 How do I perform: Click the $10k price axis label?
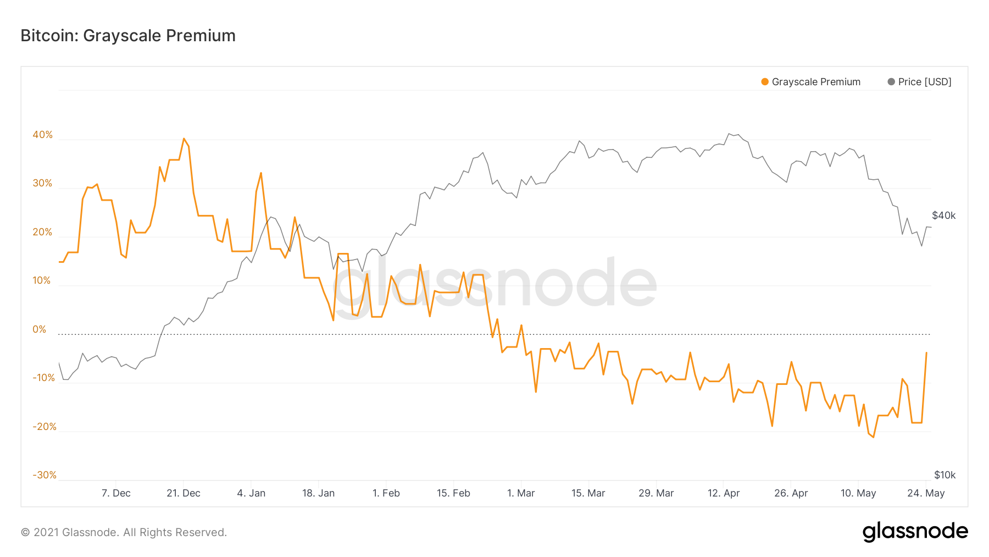click(945, 475)
